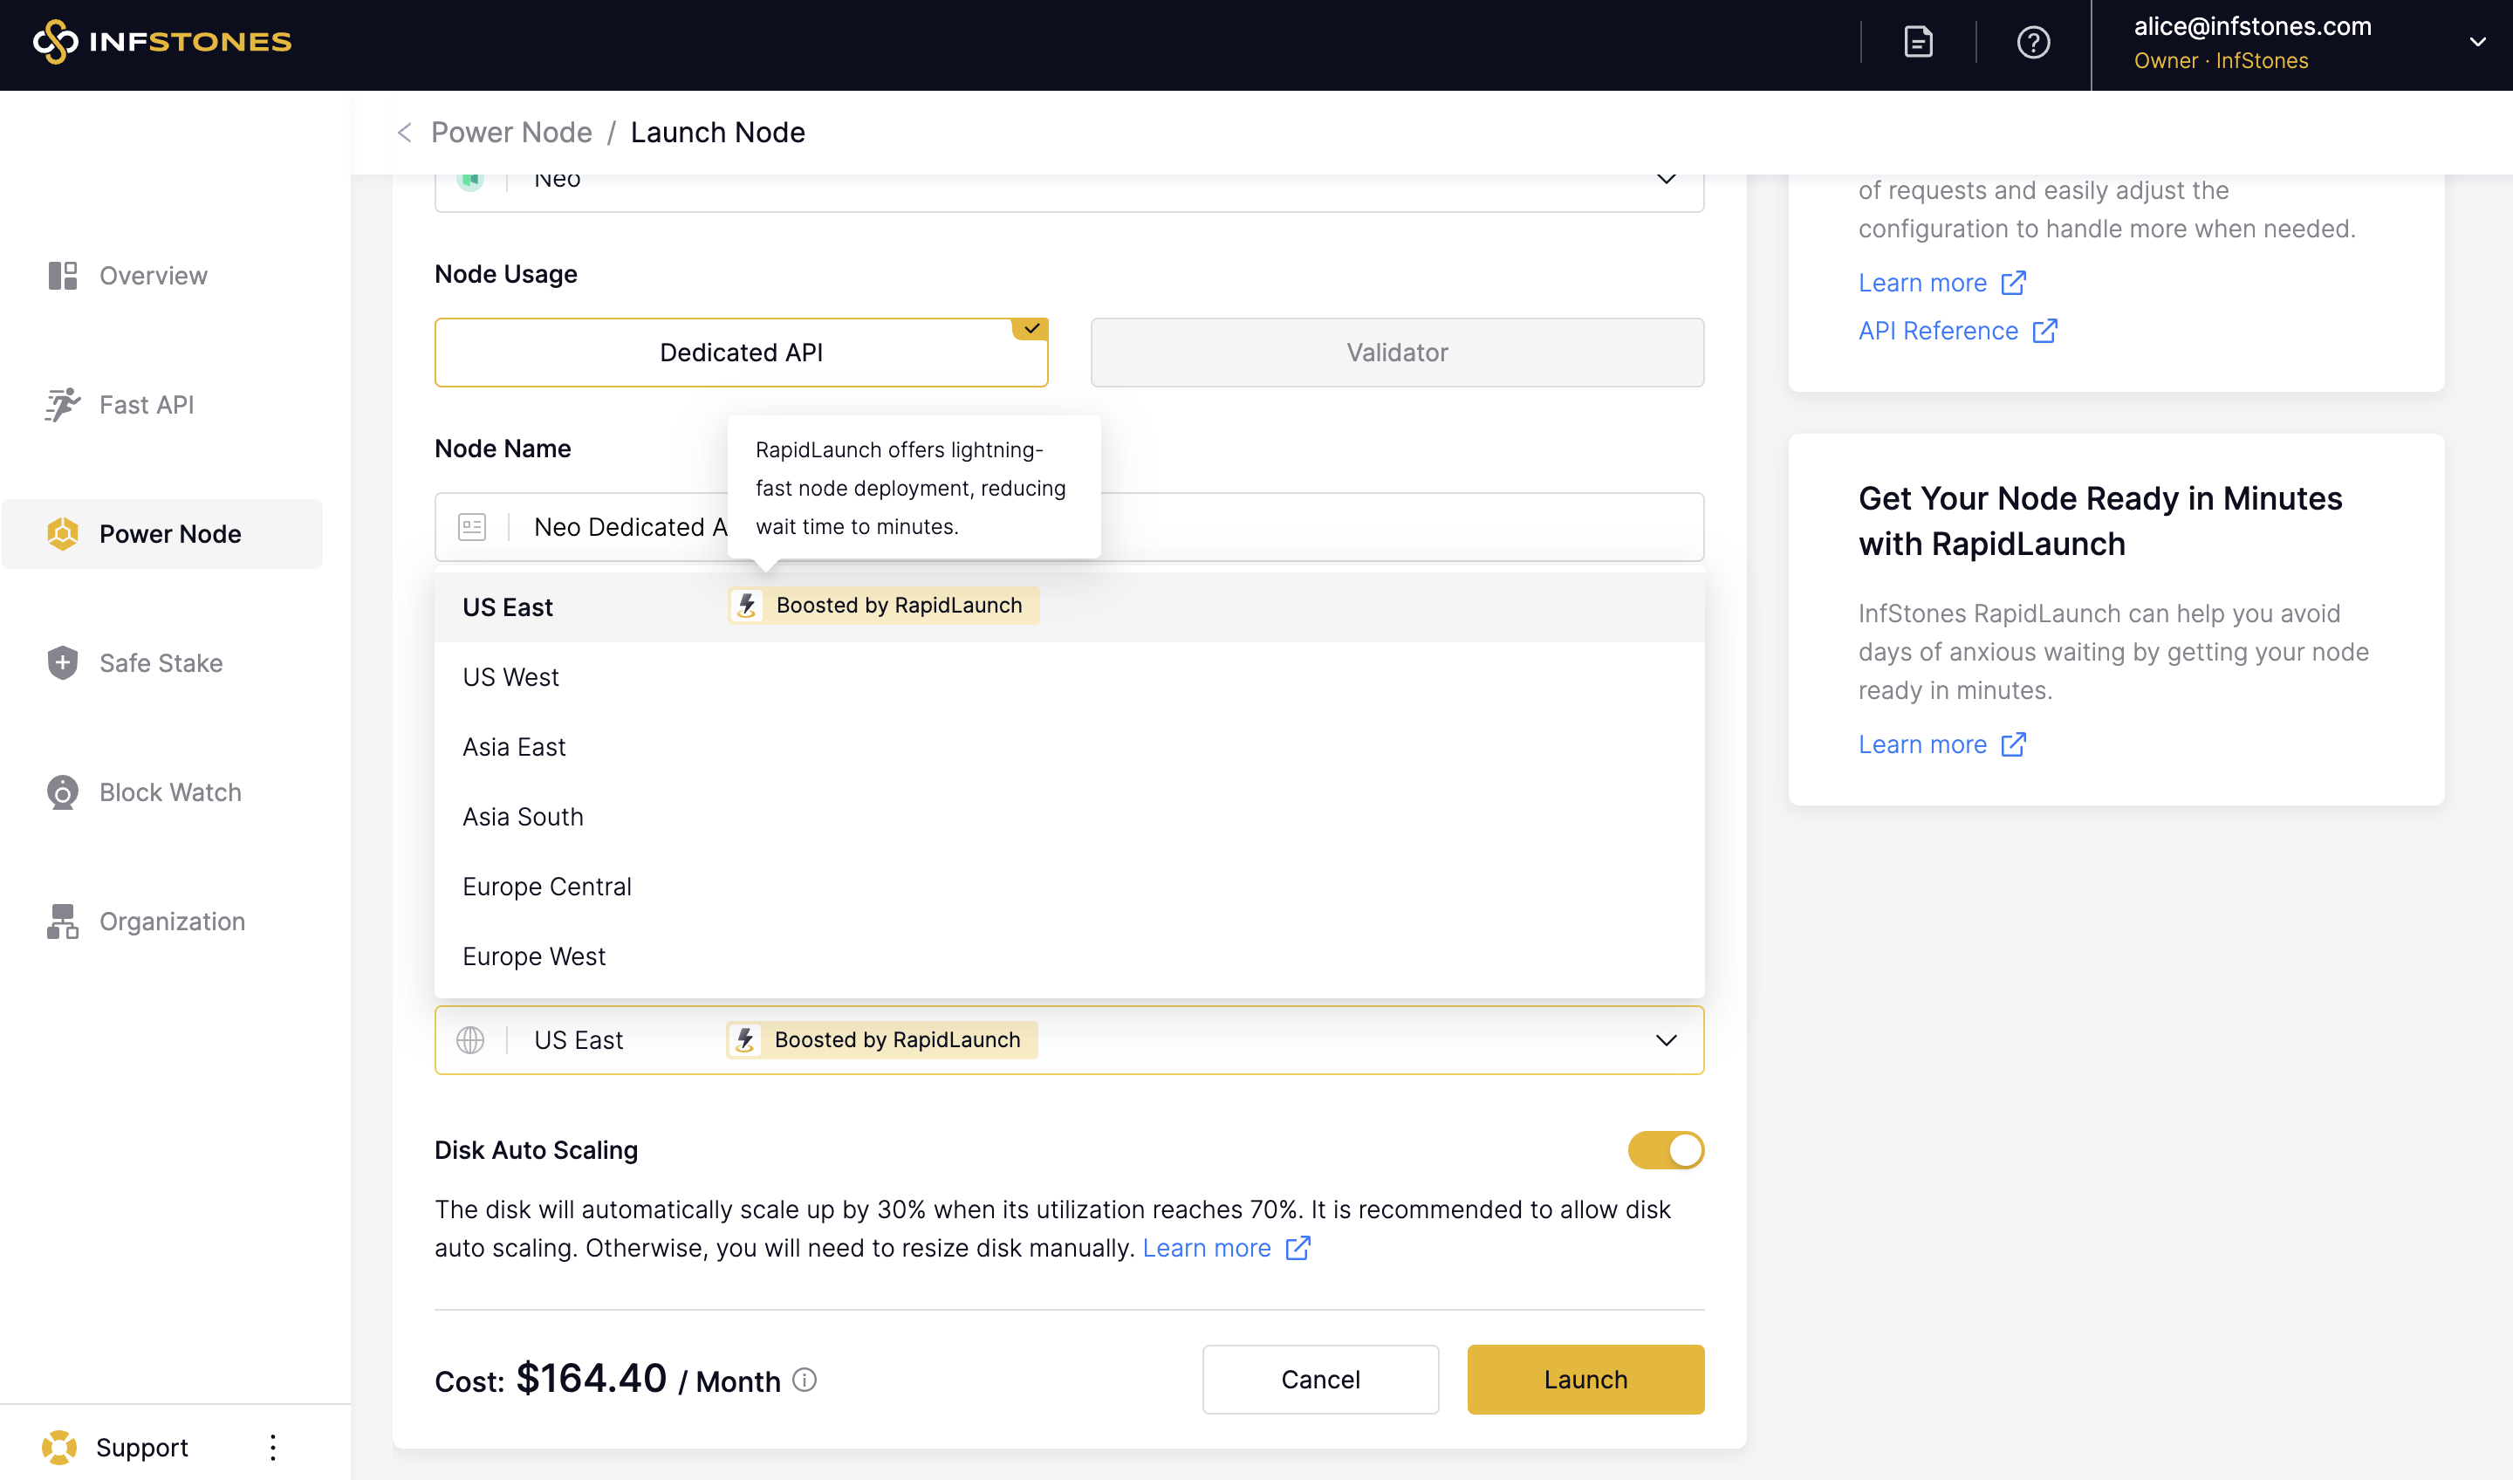Screen dimensions: 2513x1480
Task: Select Dedicated API node usage
Action: tap(741, 352)
